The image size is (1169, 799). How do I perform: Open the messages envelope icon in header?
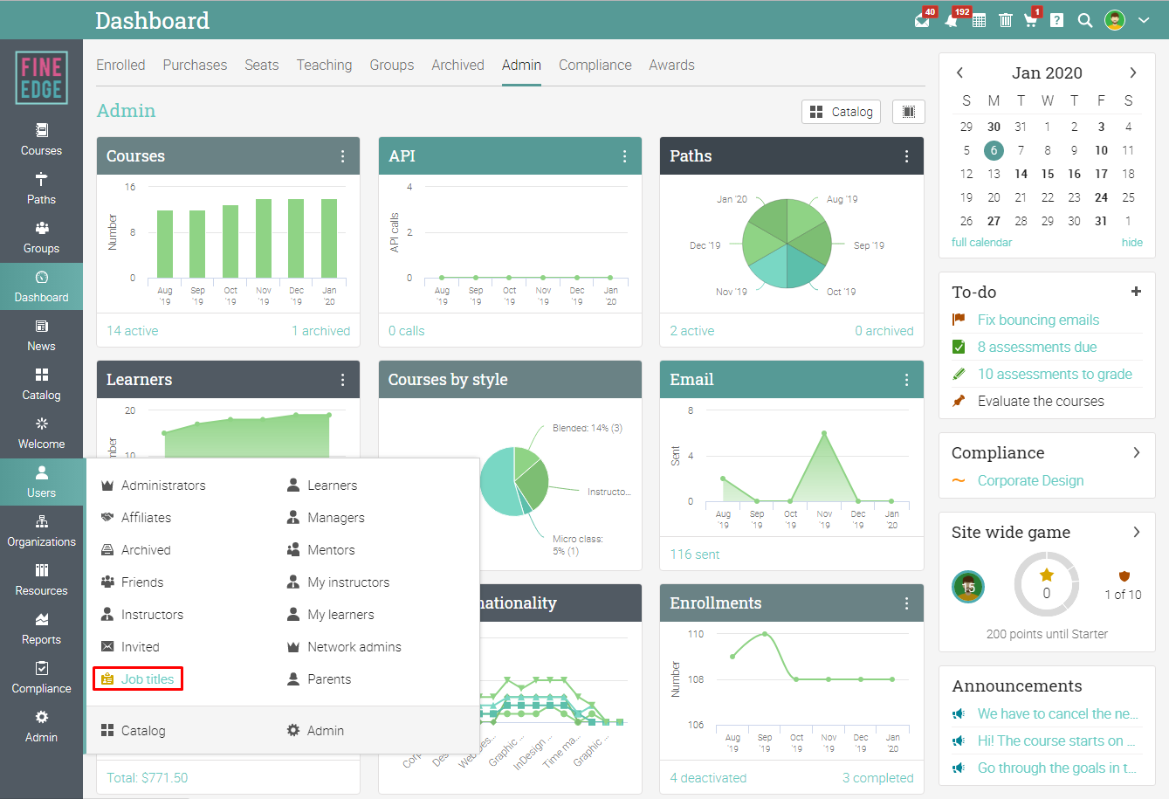pos(922,20)
